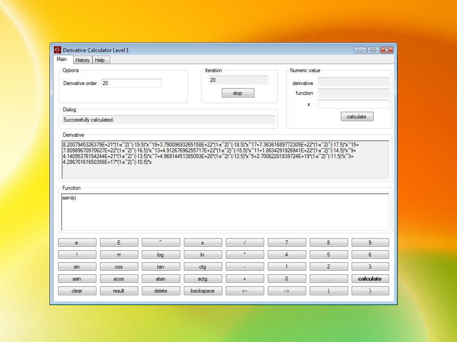Click the Dialog message box

pos(169,120)
